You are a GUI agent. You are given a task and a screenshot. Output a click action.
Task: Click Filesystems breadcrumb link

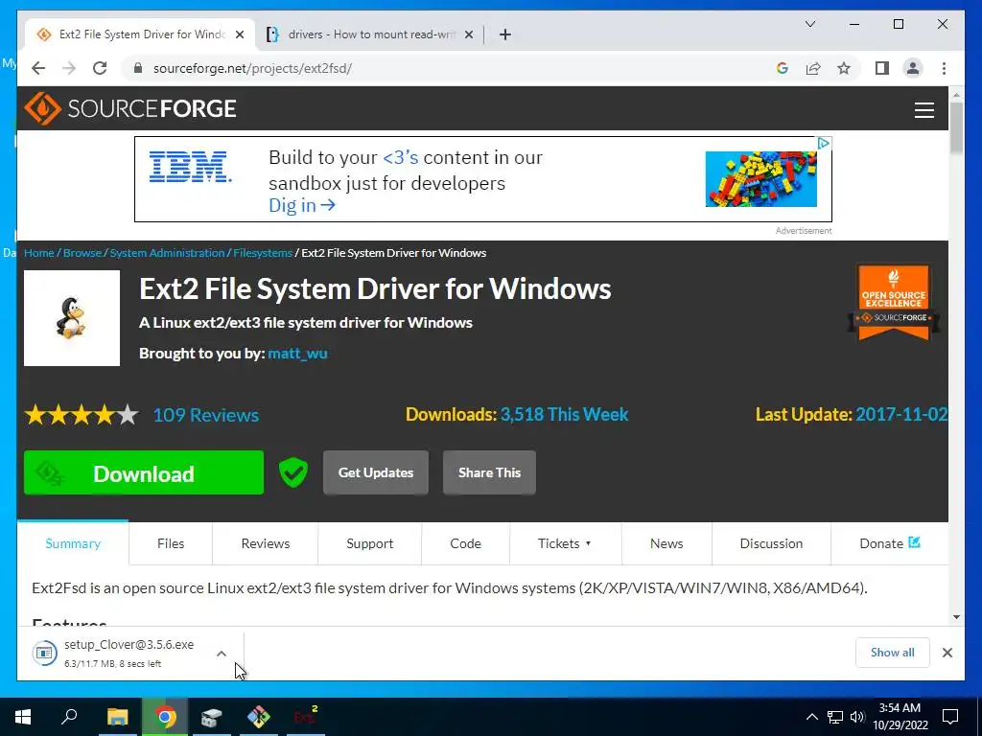tap(263, 253)
